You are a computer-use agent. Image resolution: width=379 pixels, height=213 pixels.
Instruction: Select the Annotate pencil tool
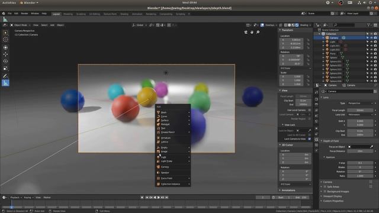(x=5, y=76)
